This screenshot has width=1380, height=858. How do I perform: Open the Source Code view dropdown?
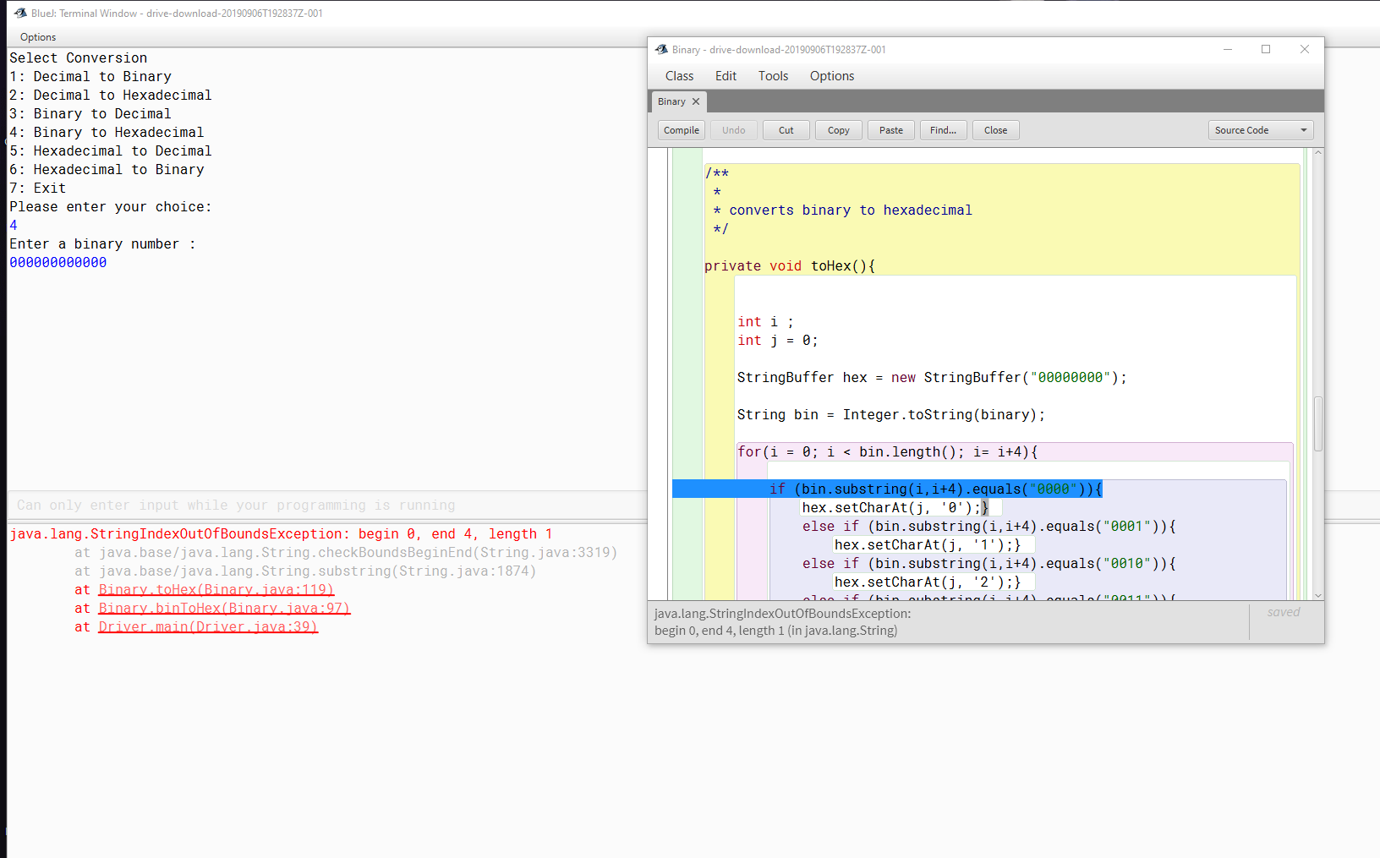click(1260, 129)
